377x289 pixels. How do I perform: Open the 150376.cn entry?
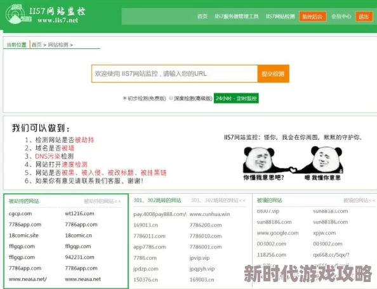(x=146, y=279)
